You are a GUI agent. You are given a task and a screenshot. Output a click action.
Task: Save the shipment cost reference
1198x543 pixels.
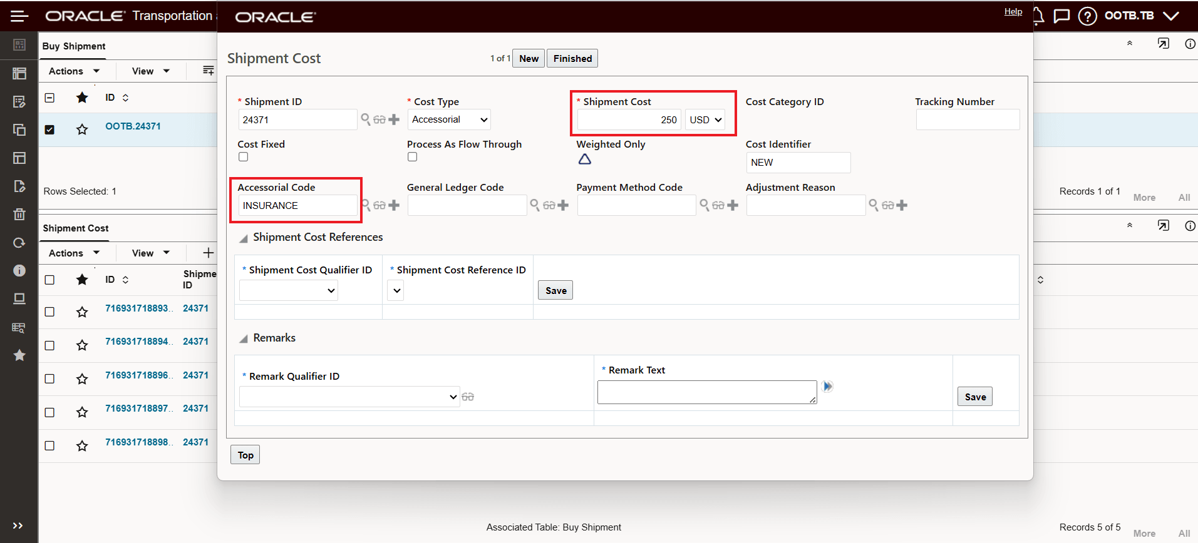tap(555, 290)
